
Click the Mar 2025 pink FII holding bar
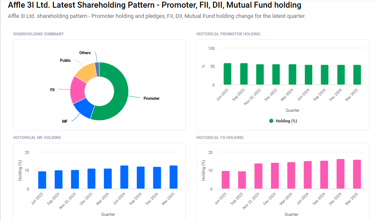click(x=357, y=174)
